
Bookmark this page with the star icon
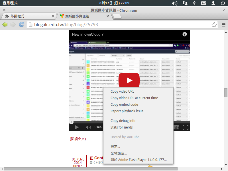click(x=214, y=25)
